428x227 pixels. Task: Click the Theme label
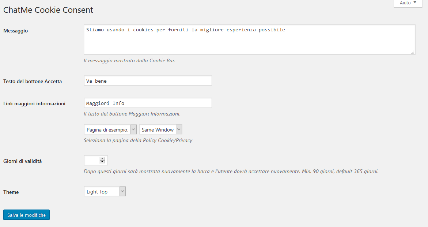[11, 192]
